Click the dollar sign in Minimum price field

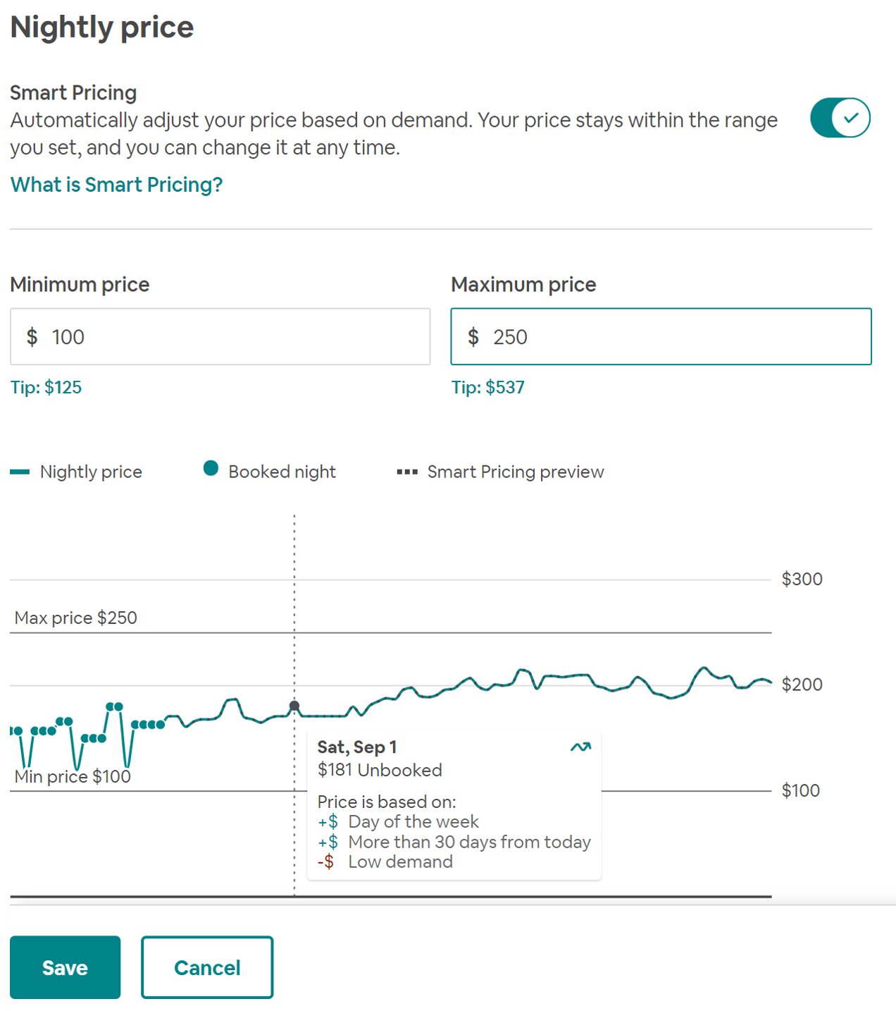coord(32,337)
